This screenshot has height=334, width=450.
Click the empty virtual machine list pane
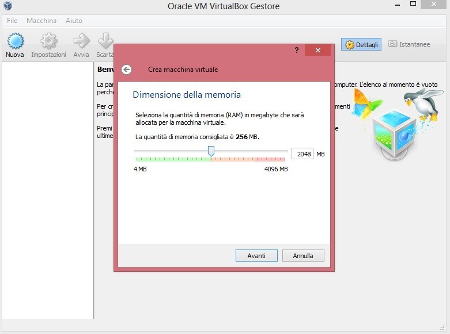47,190
